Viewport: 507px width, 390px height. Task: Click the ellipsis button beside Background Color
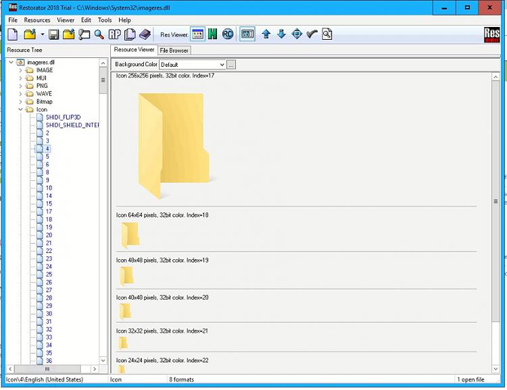click(x=231, y=65)
